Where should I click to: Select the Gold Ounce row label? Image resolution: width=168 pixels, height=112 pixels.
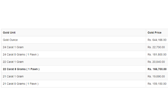[10, 40]
